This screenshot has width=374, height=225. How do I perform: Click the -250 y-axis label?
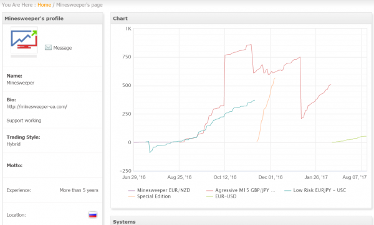point(125,171)
